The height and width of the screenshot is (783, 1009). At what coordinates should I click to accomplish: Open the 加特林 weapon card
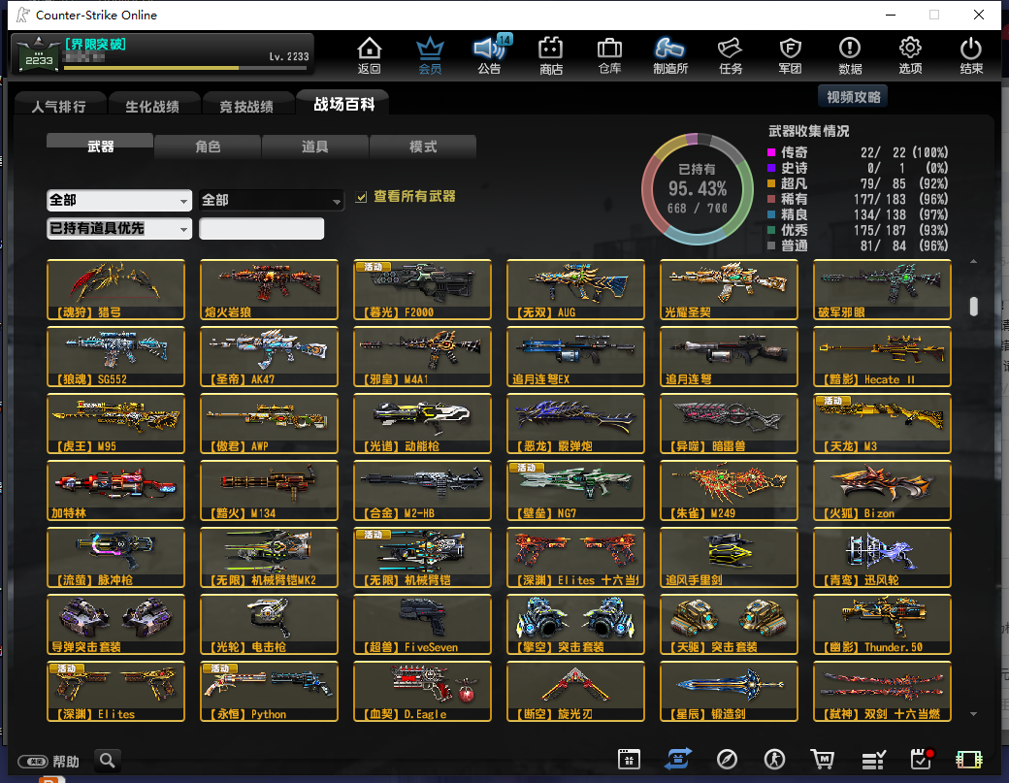coord(115,490)
